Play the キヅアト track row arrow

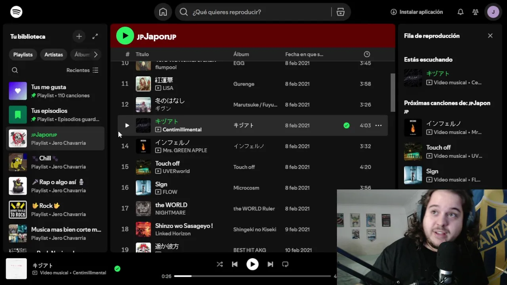(x=127, y=125)
